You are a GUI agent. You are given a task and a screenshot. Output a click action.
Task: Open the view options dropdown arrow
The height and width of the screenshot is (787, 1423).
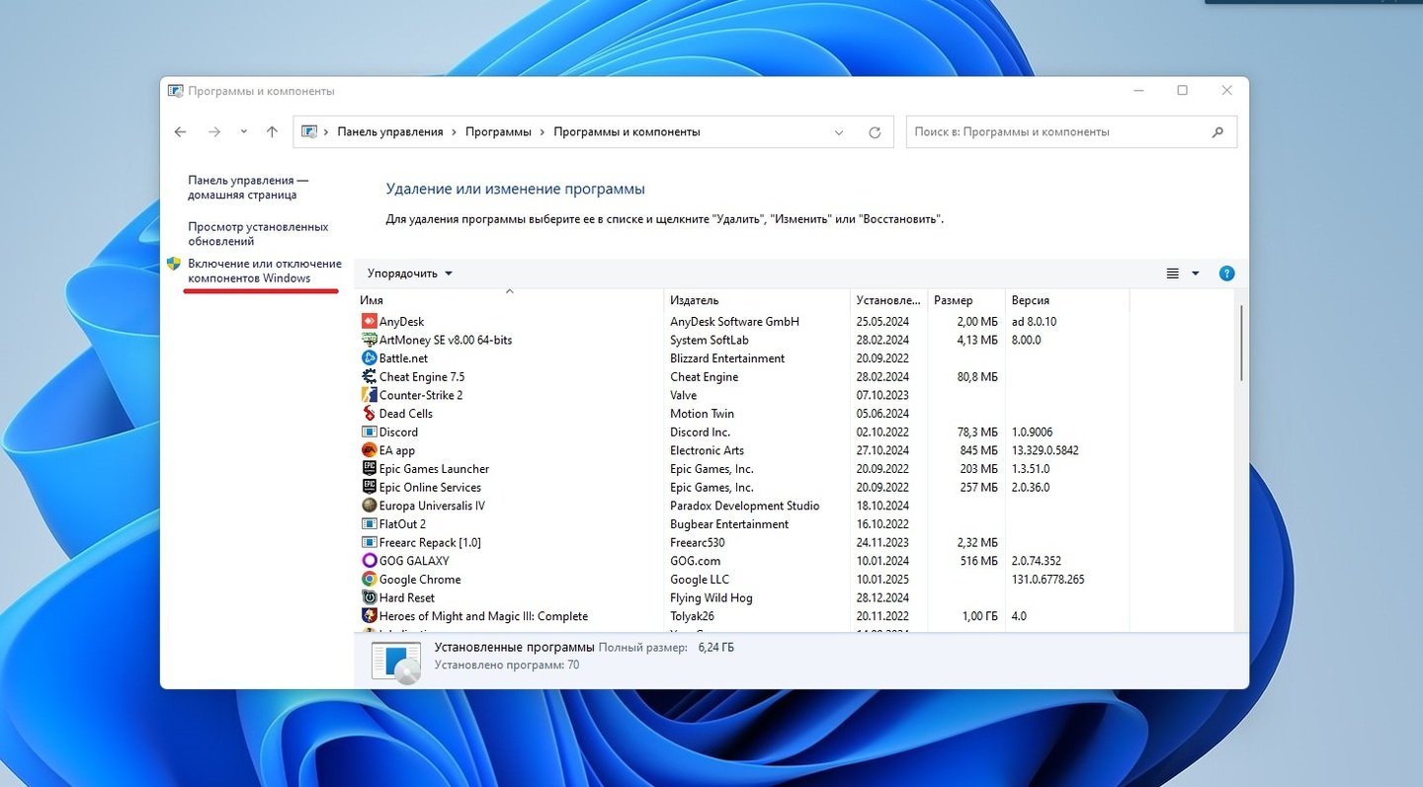tap(1195, 274)
